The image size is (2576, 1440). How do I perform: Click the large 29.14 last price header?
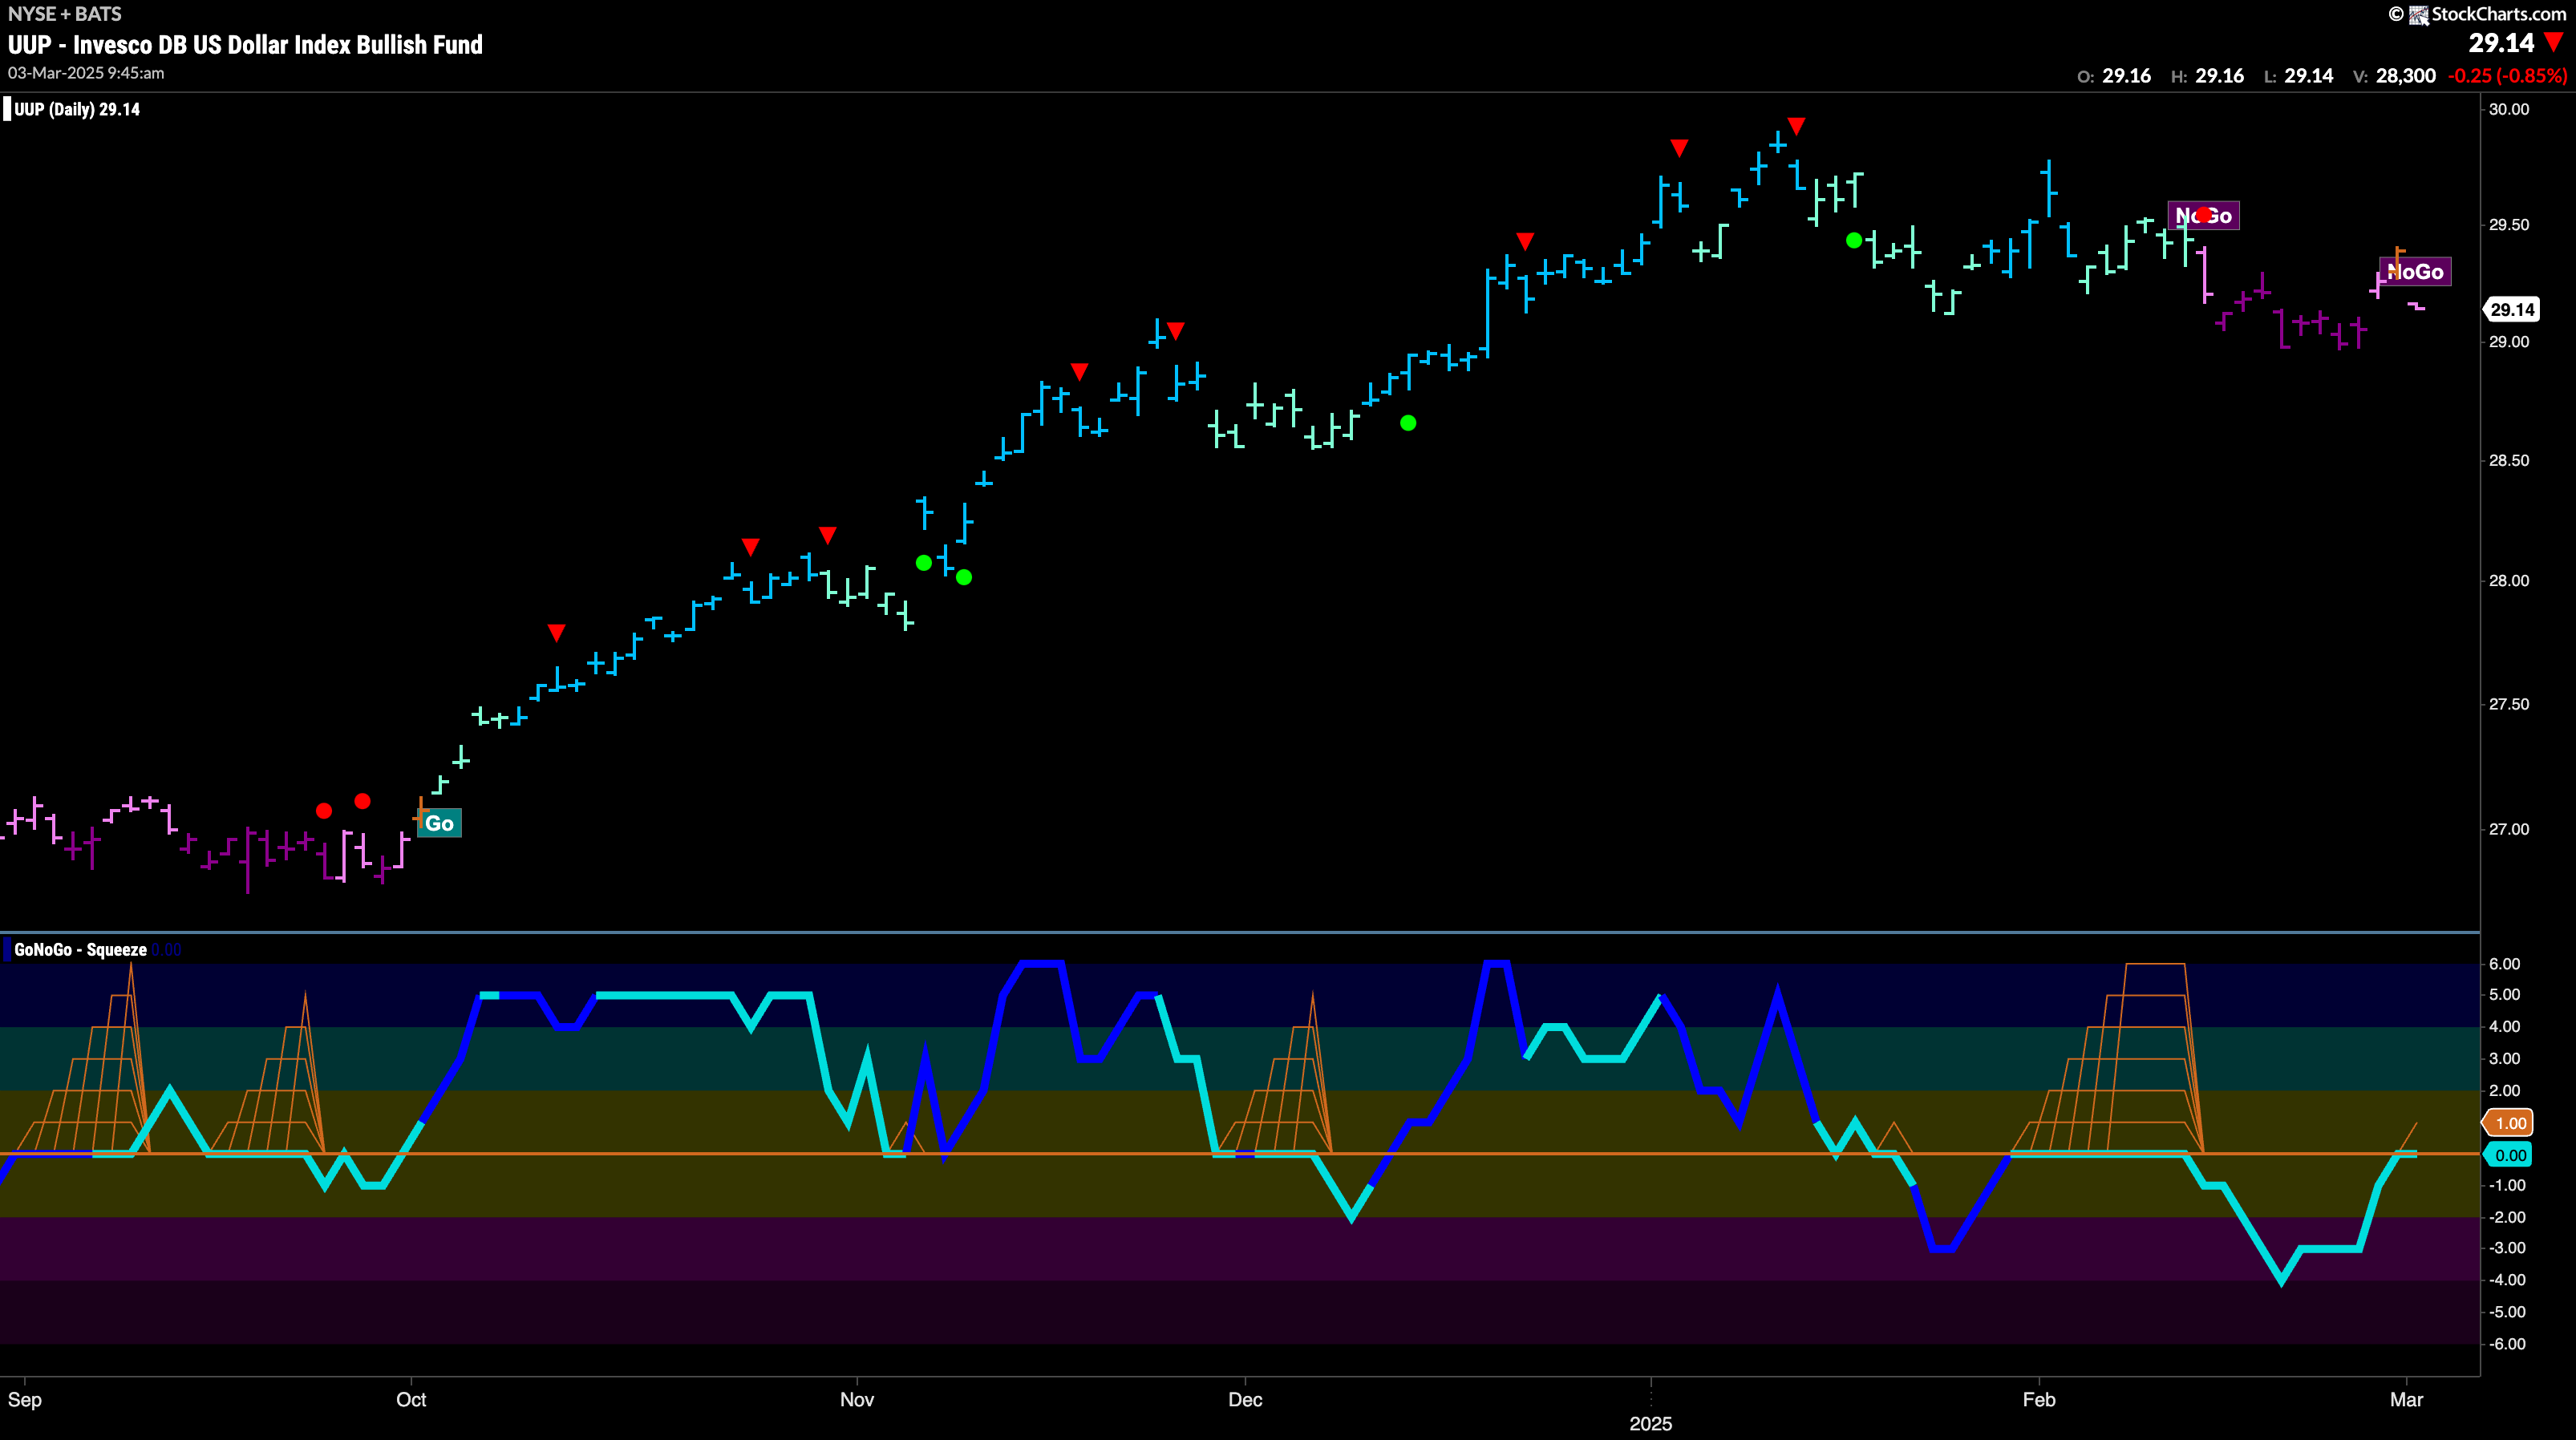click(2501, 42)
